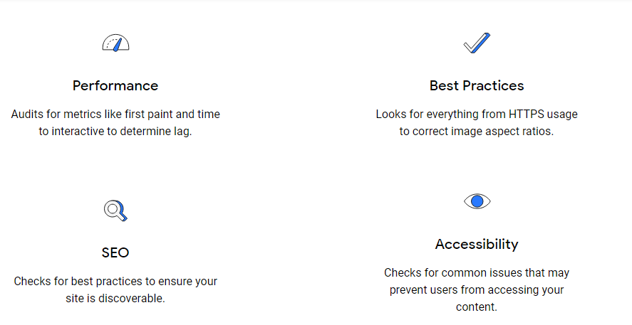Viewport: 632px width, 325px height.
Task: Select the Accessibility heading
Action: (477, 244)
